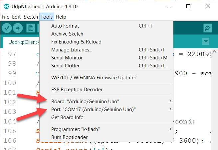This screenshot has width=218, height=150.
Task: Open WiFi101 / WiFiNINA Firmware Updater
Action: (x=106, y=78)
